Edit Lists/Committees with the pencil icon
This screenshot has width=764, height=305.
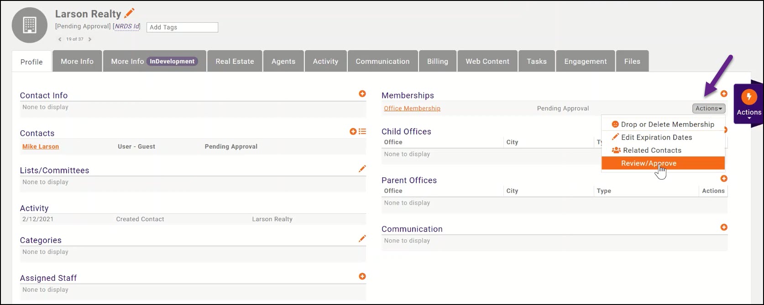tap(362, 169)
